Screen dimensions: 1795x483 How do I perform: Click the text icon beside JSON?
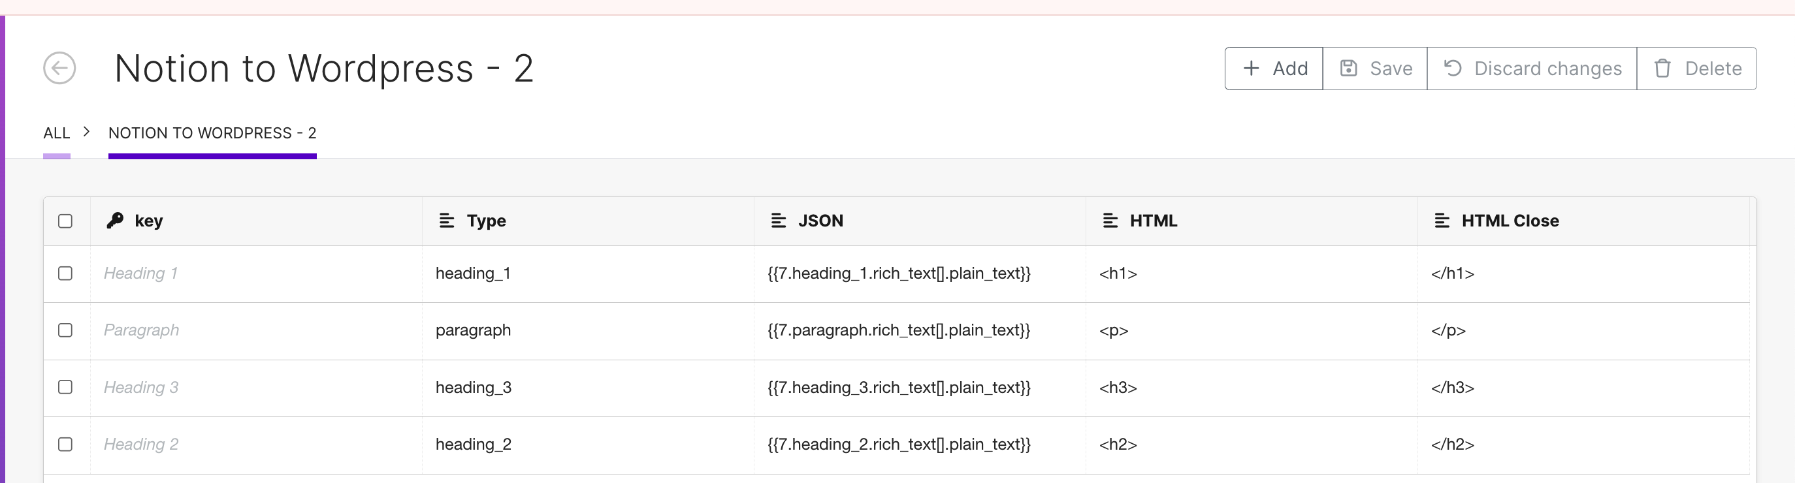(x=779, y=221)
